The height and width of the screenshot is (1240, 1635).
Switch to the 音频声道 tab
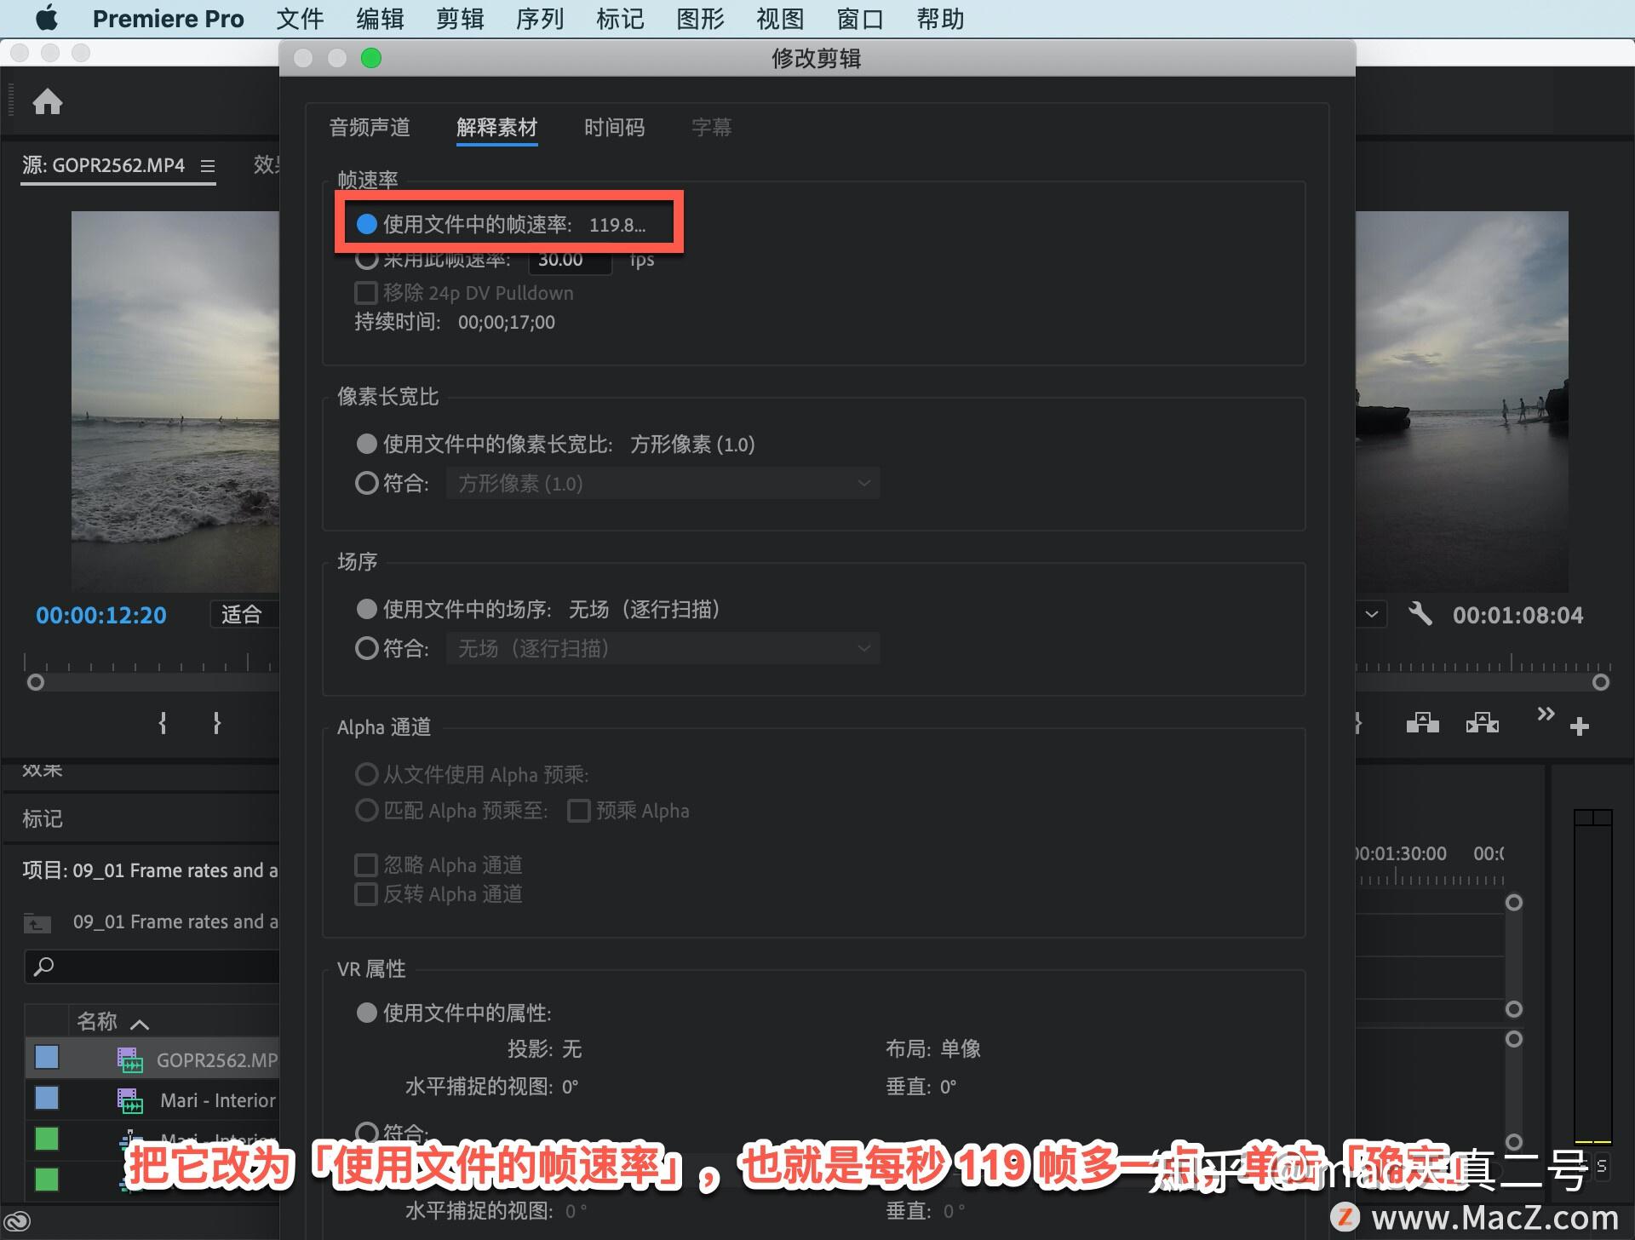(x=370, y=128)
